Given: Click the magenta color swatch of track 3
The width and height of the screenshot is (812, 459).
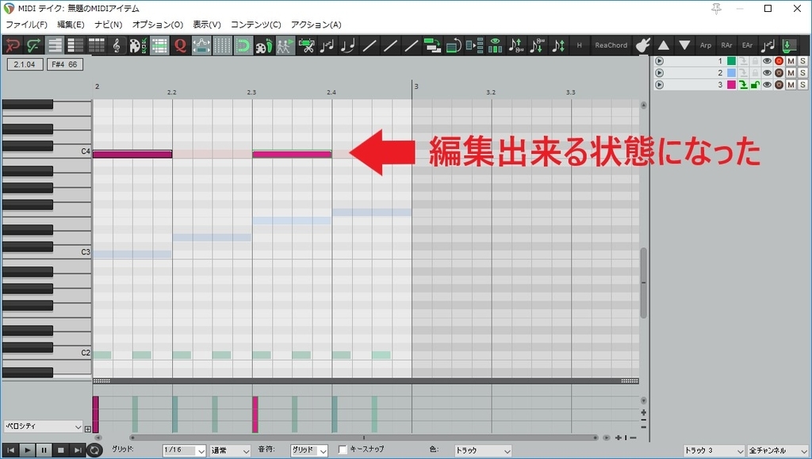Looking at the screenshot, I should point(731,85).
